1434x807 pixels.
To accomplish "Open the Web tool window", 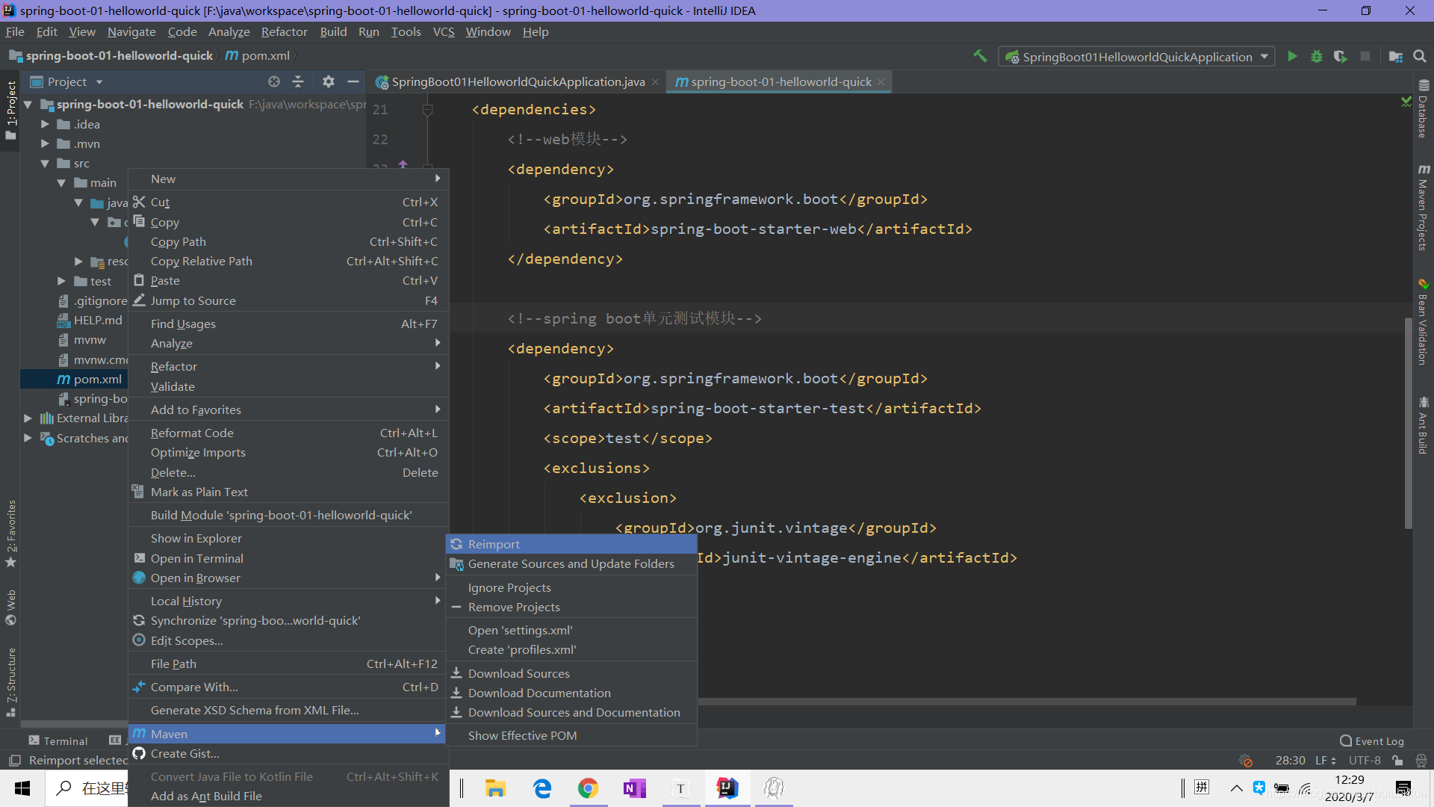I will point(10,607).
